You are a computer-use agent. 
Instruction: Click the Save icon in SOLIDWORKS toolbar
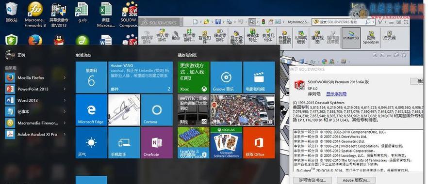click(218, 22)
